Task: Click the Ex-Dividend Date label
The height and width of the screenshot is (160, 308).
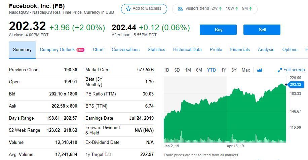Action: tap(102, 142)
